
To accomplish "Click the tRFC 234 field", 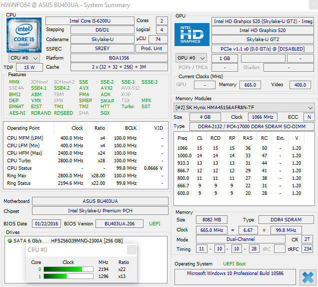I will coord(307,249).
